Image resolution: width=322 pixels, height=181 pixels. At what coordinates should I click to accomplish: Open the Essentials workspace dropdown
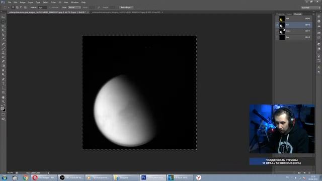310,8
